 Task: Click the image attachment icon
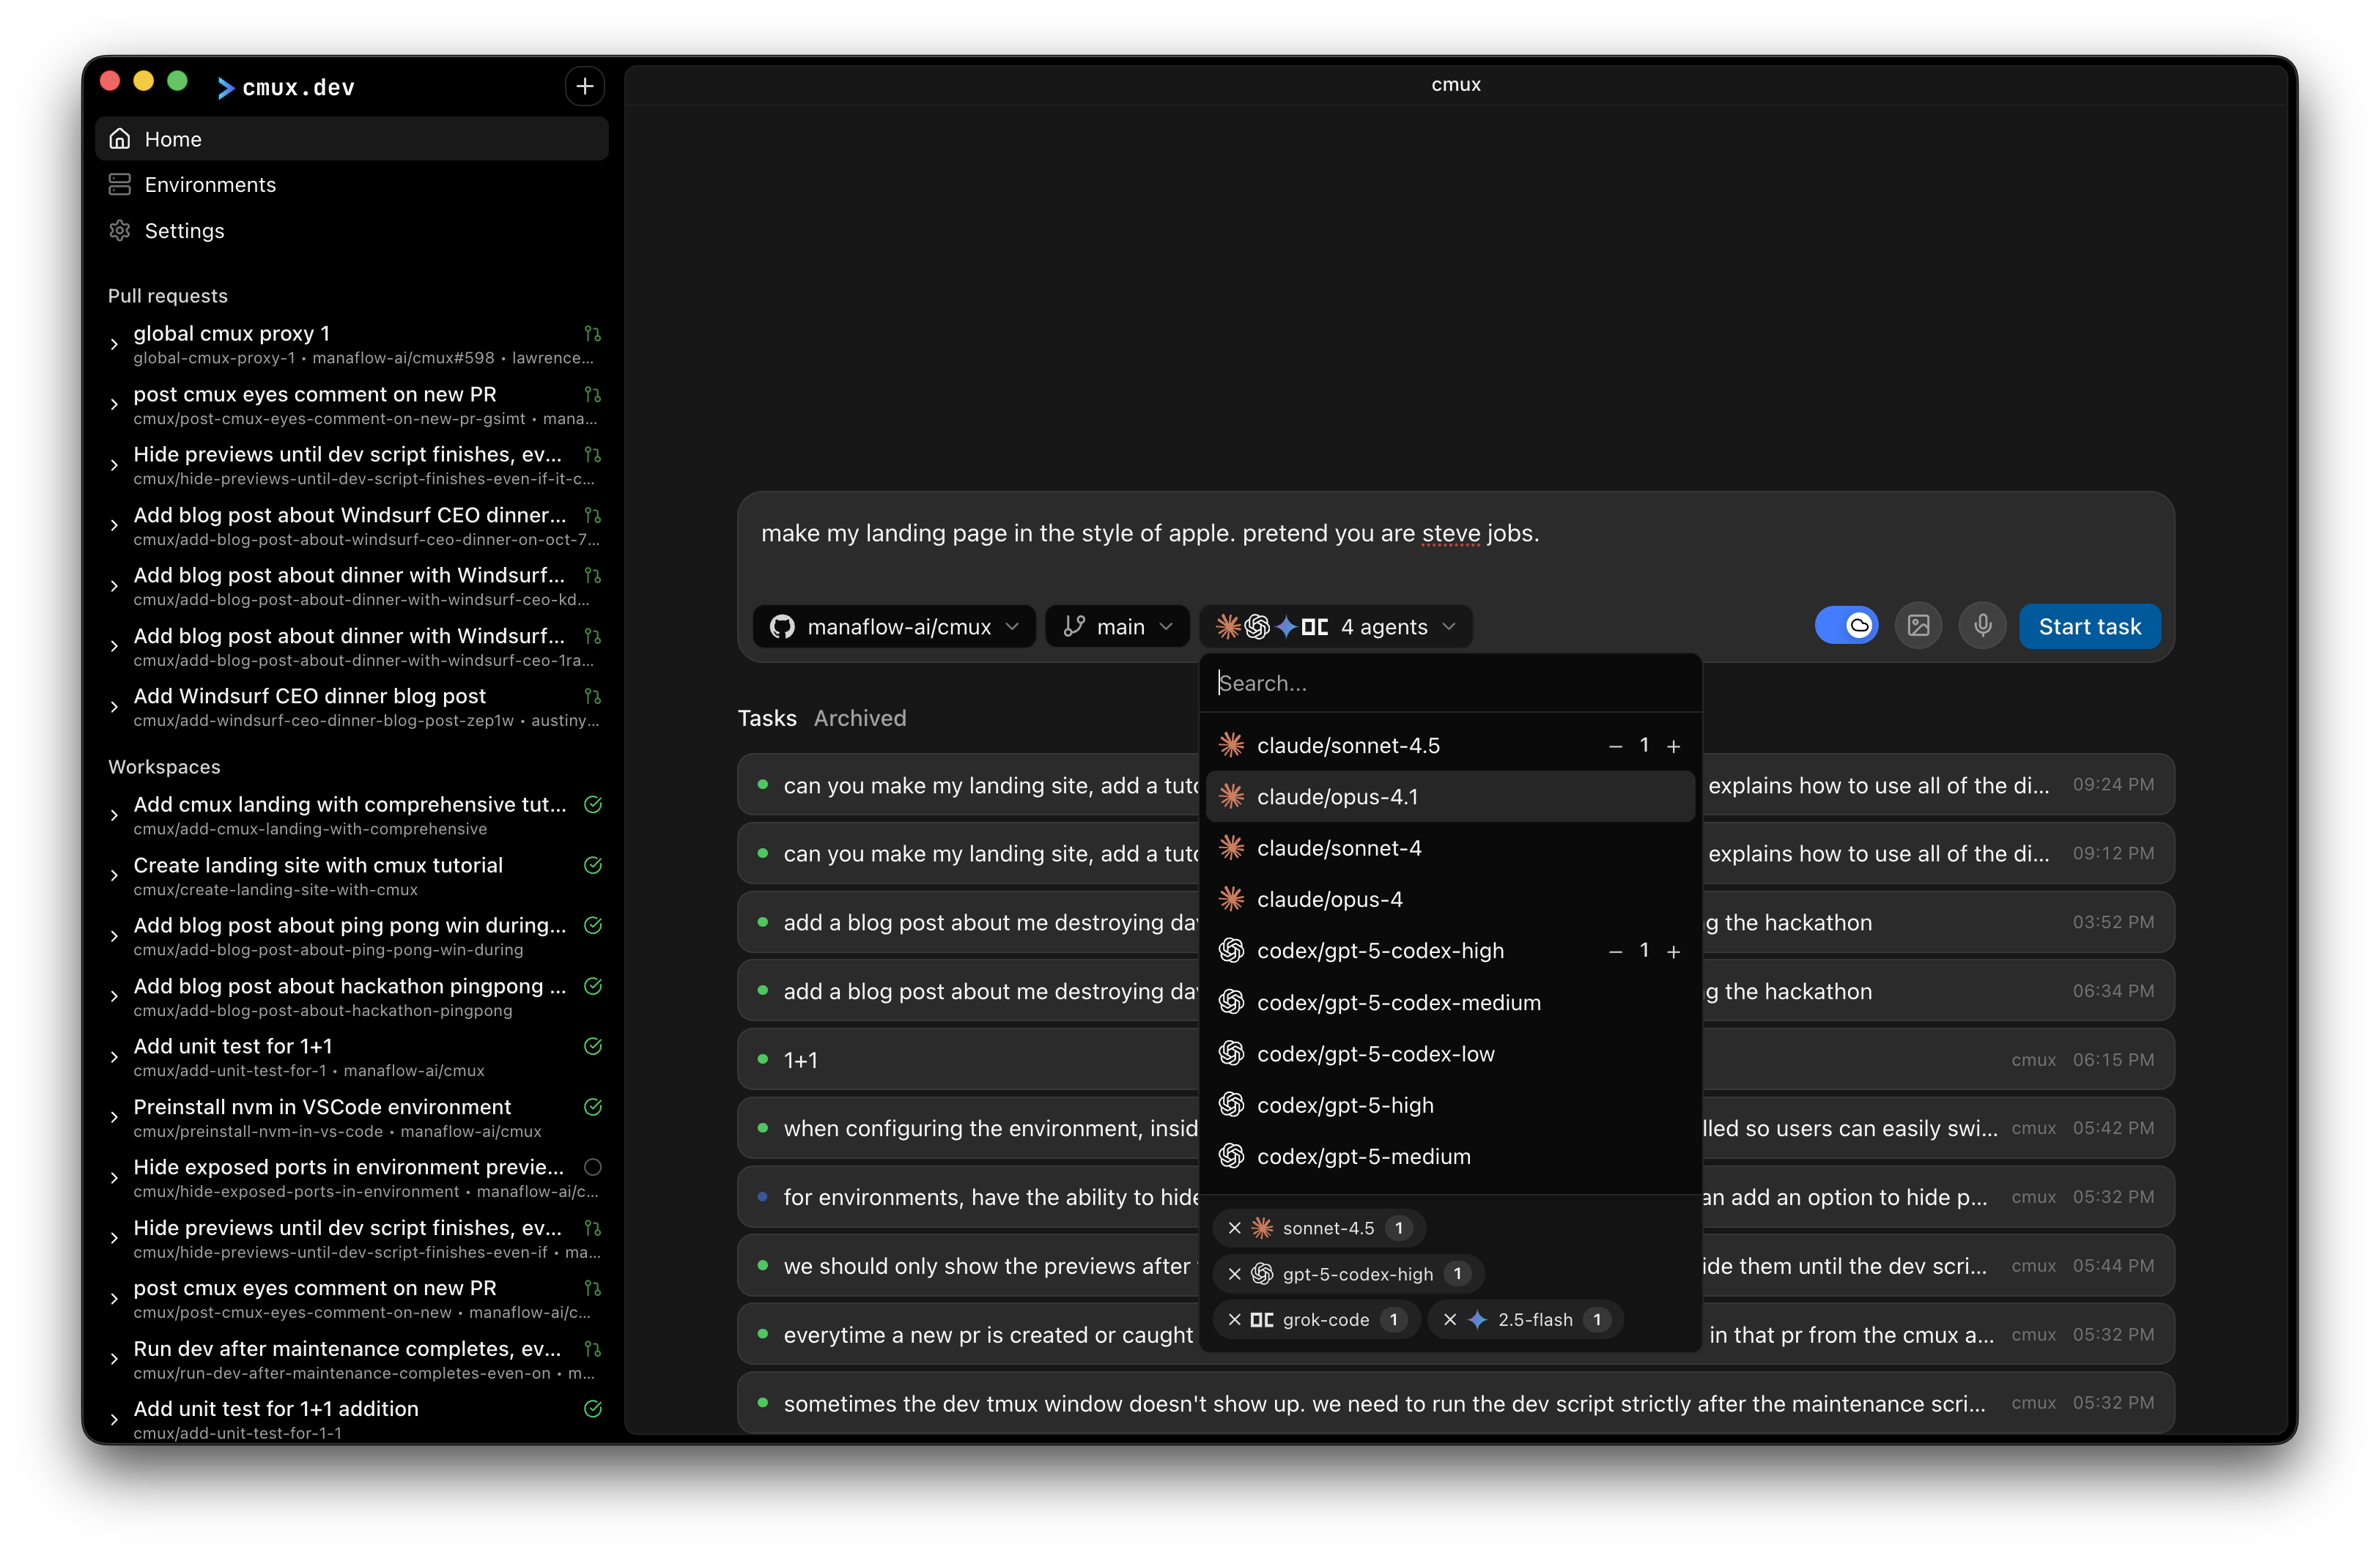click(1918, 626)
